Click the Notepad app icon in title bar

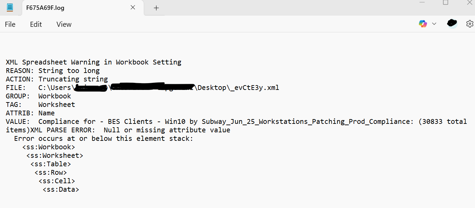click(10, 7)
